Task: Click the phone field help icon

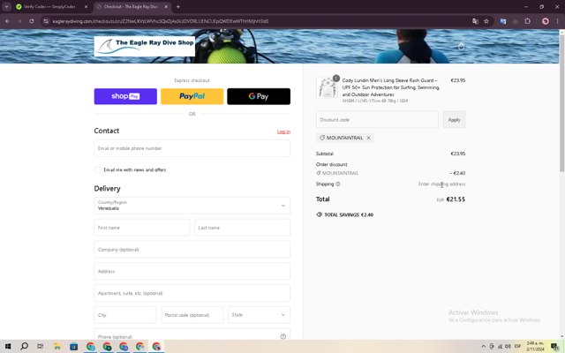Action: (x=283, y=336)
